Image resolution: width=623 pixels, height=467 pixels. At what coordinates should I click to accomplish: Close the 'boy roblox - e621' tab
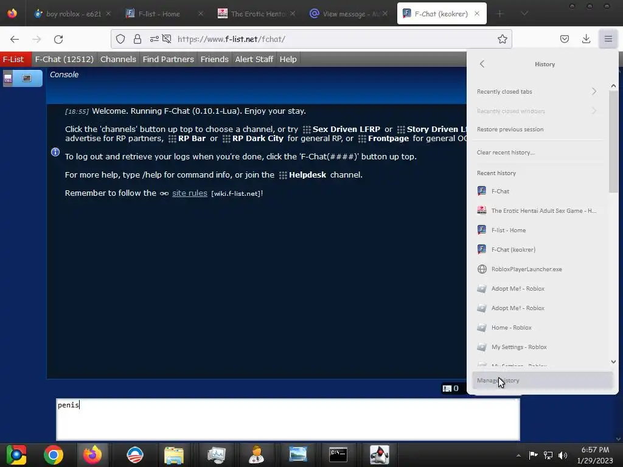(x=108, y=14)
